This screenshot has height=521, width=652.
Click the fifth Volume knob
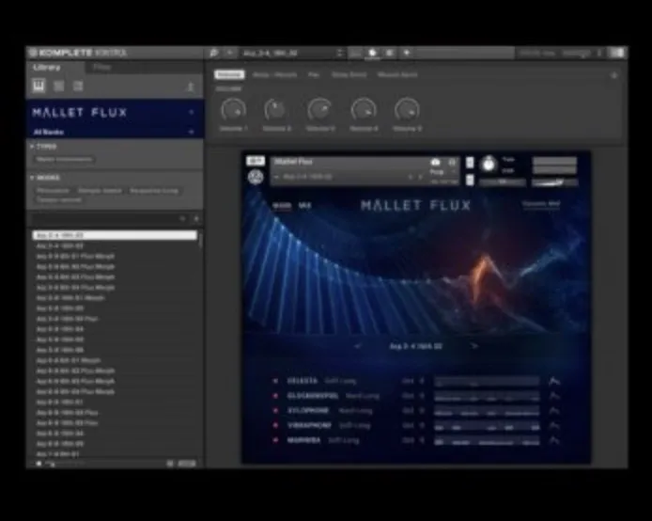point(407,110)
